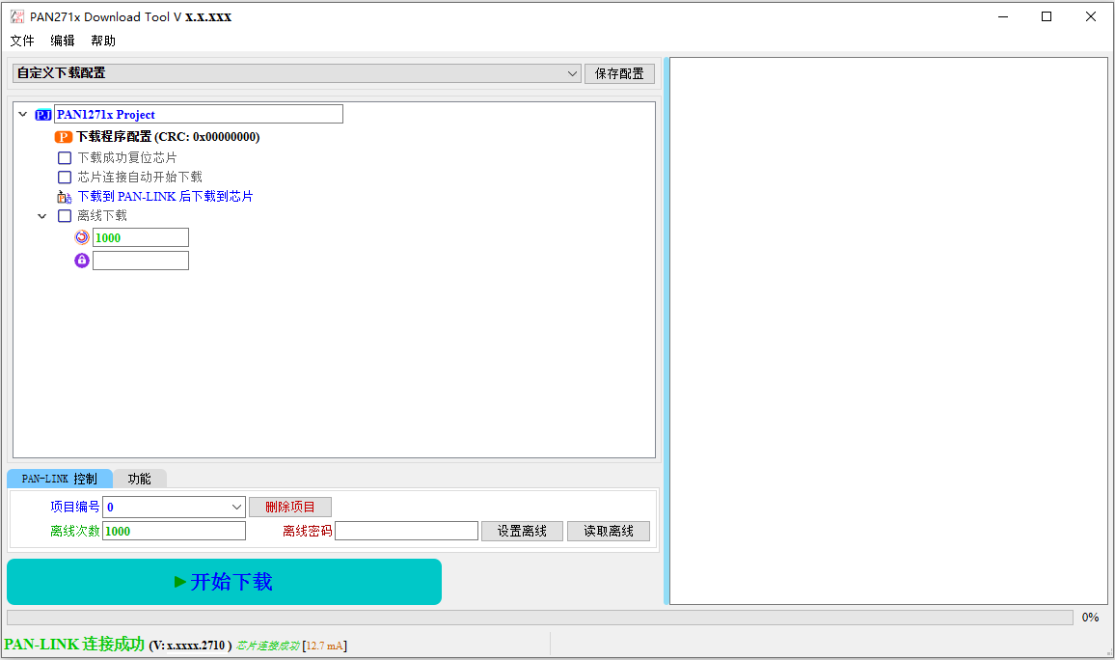Screen dimensions: 1115x660
Task: Check the 离线下载 option
Action: pos(65,216)
